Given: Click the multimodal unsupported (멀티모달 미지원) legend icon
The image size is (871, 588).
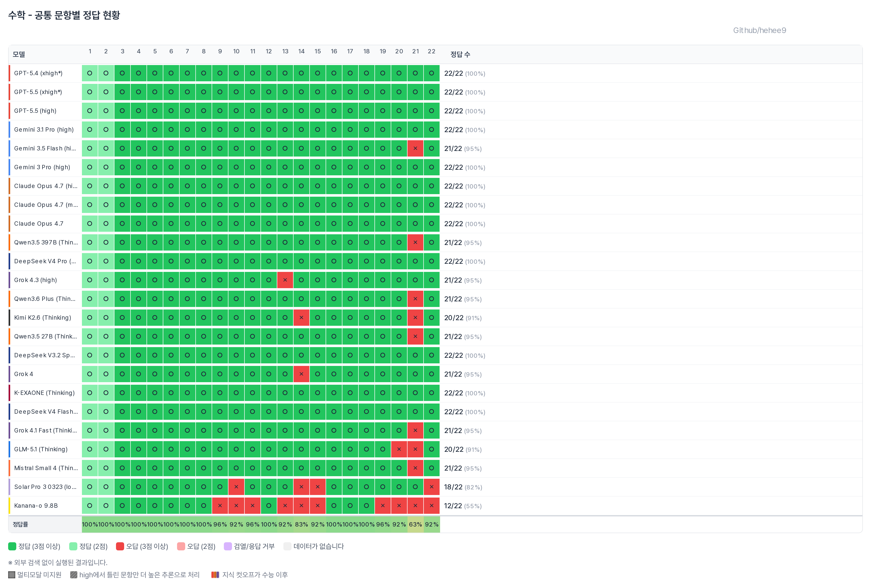Looking at the screenshot, I should [x=12, y=575].
